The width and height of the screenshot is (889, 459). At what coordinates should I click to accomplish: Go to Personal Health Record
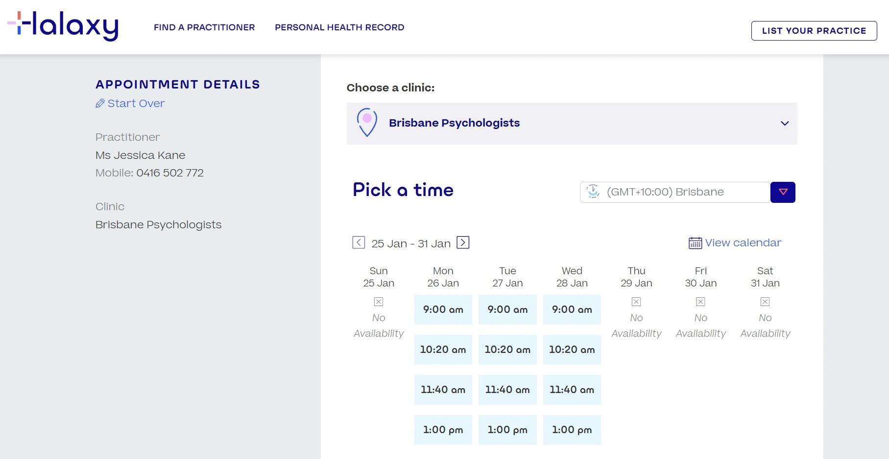pos(339,27)
